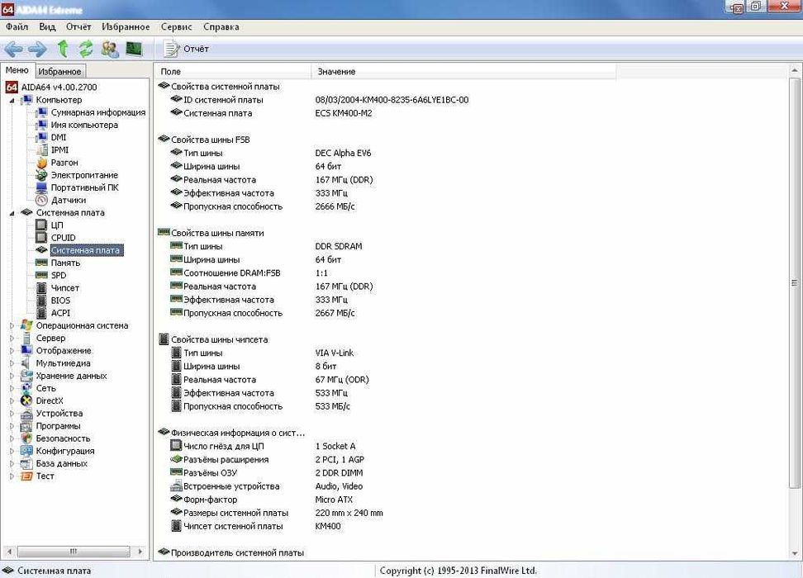Select the CPUID tree icon

[41, 238]
